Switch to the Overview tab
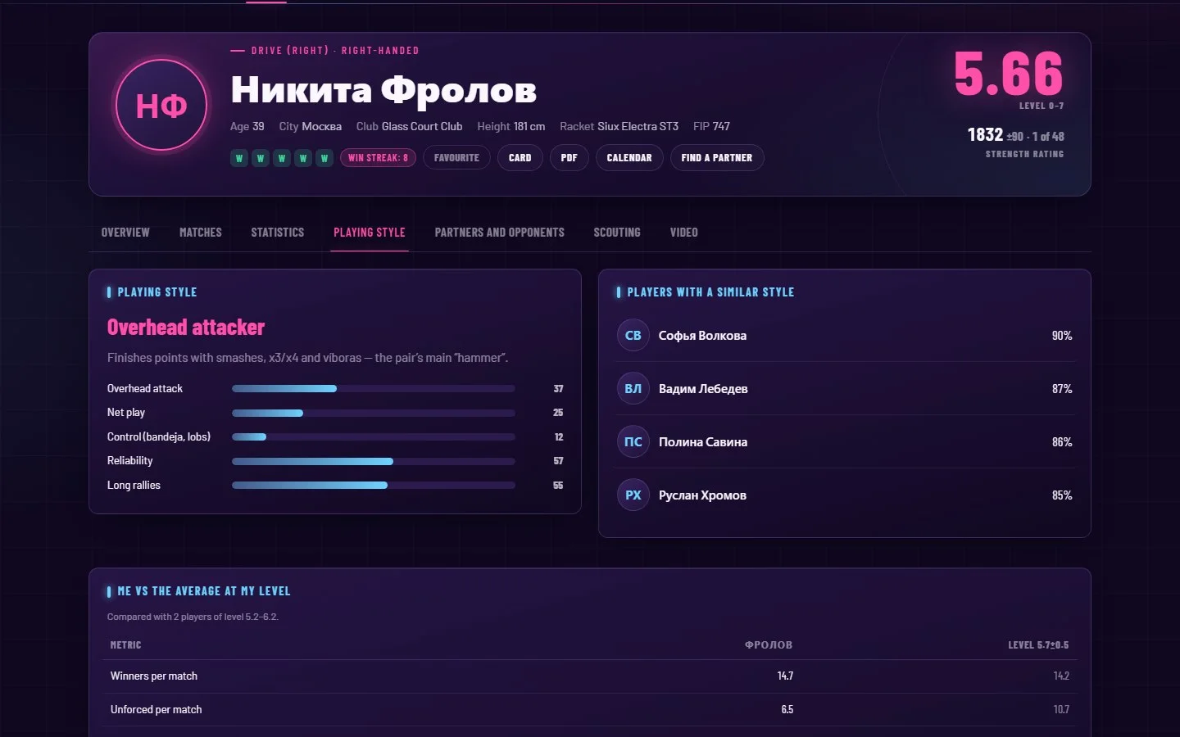The image size is (1180, 737). (x=125, y=233)
